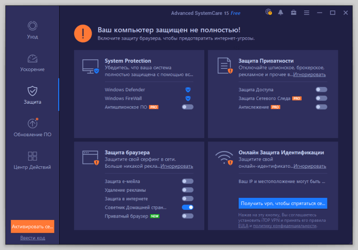Viewport: 358px width, 250px height.
Task: Open the Ускорение speed-up section
Action: [x=32, y=63]
